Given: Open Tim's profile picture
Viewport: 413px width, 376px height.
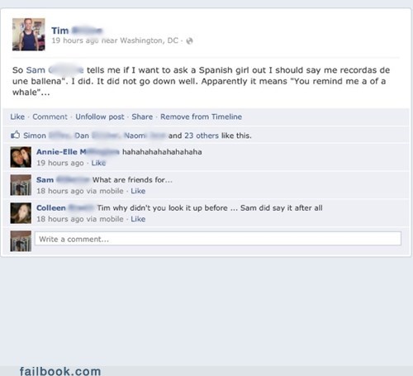Looking at the screenshot, I should coord(29,35).
